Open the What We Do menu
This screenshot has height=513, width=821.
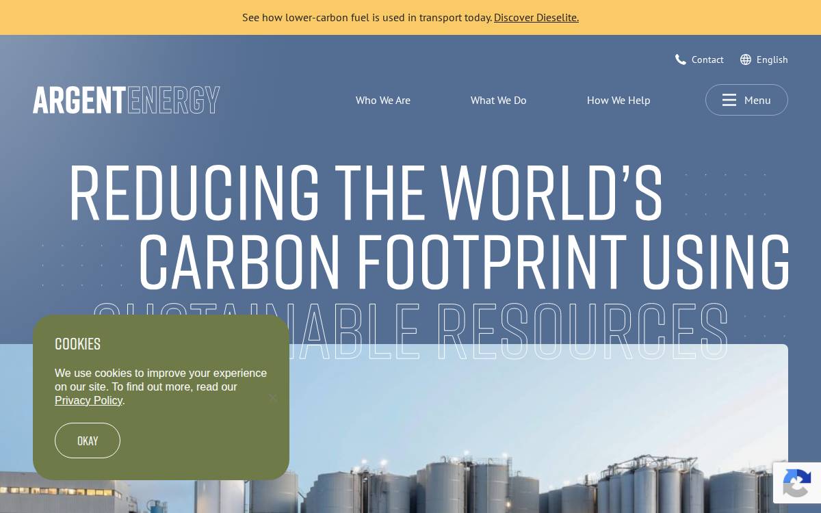[499, 100]
